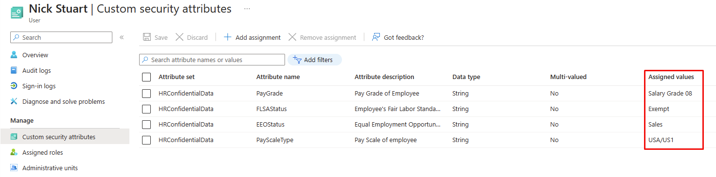Image resolution: width=716 pixels, height=177 pixels.
Task: Click the plus icon for Add assignment
Action: coord(227,37)
